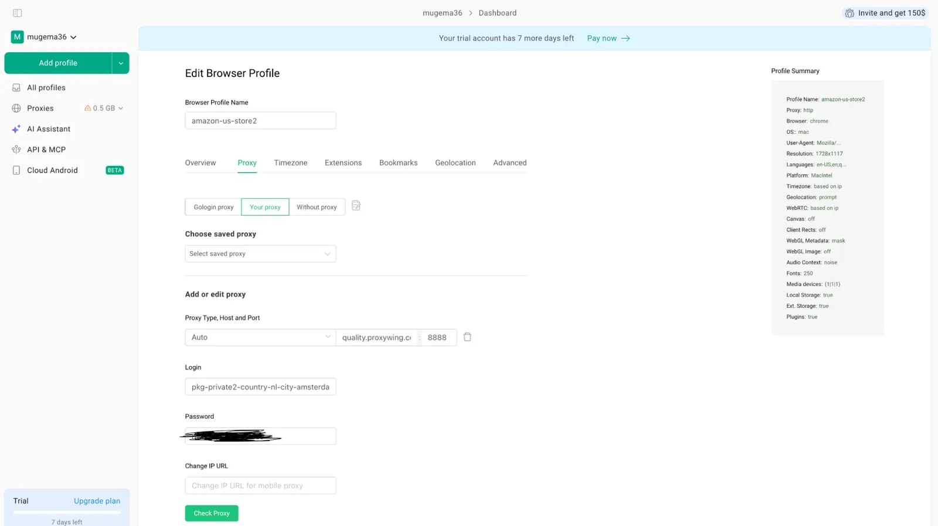Expand the mugema36 workspace menu chevron
Screen dimensions: 938x526
coord(73,37)
